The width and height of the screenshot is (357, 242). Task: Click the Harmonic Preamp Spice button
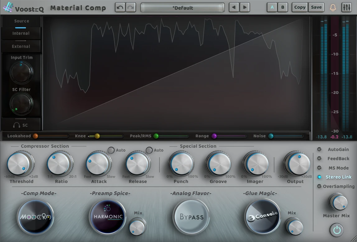108,216
